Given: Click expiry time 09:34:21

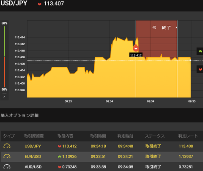Looking at the screenshot, I should (126, 157).
